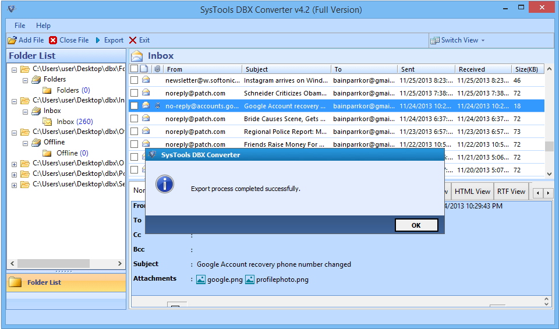The image size is (559, 329).
Task: Click folder tree scroll right arrow
Action: click(120, 263)
